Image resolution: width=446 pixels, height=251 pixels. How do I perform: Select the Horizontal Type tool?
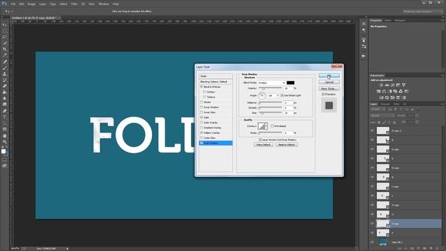coord(5,117)
